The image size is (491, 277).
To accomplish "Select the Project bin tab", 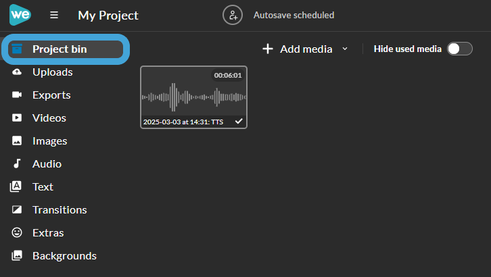I will pos(66,49).
